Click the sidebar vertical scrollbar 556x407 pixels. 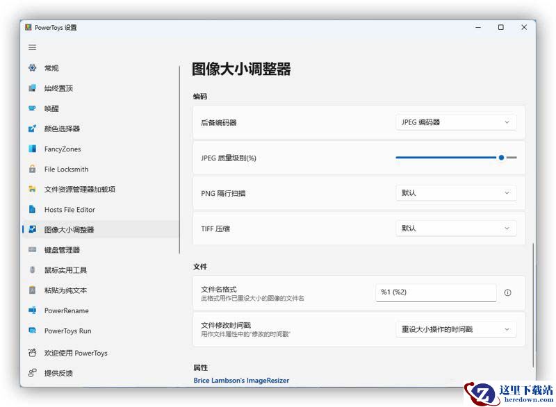(x=179, y=160)
